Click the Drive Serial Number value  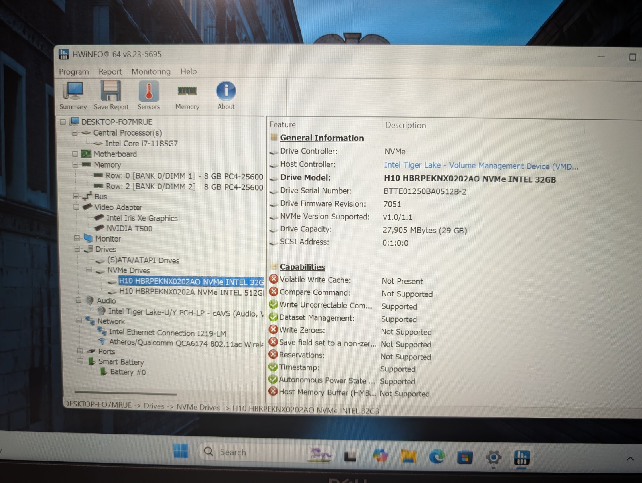click(x=425, y=191)
